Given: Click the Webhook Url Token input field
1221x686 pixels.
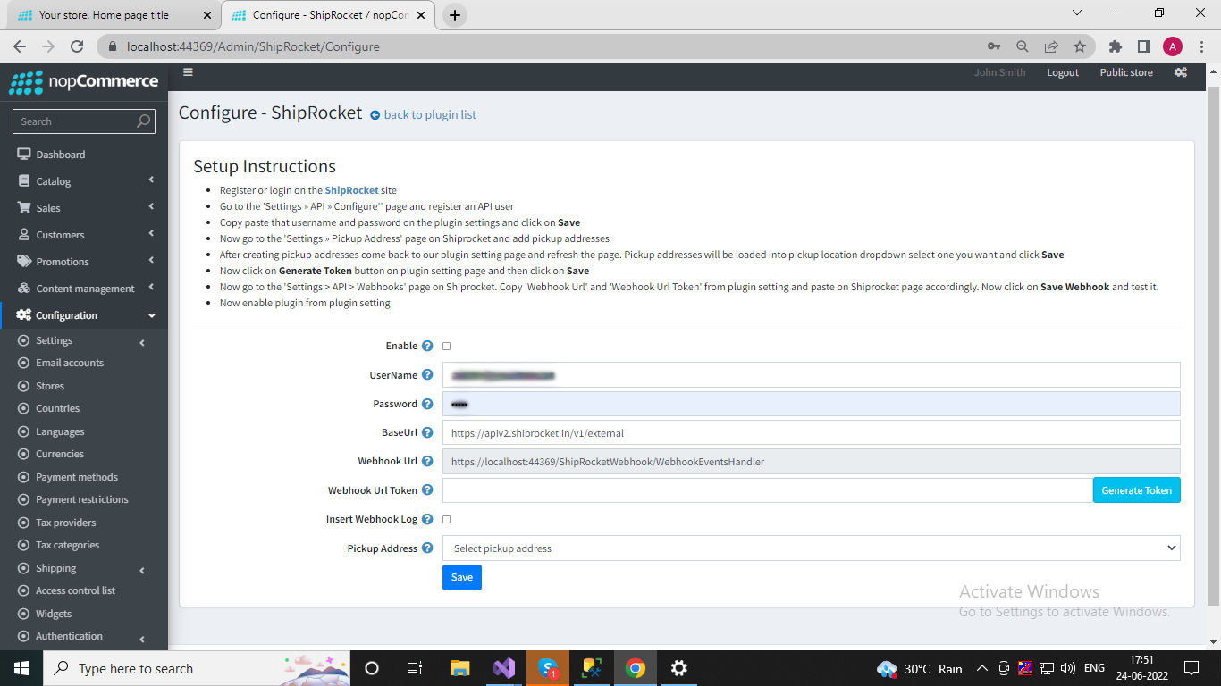Looking at the screenshot, I should [768, 490].
